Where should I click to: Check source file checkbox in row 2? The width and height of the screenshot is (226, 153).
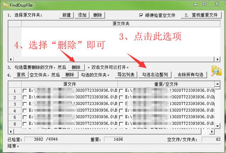25,97
